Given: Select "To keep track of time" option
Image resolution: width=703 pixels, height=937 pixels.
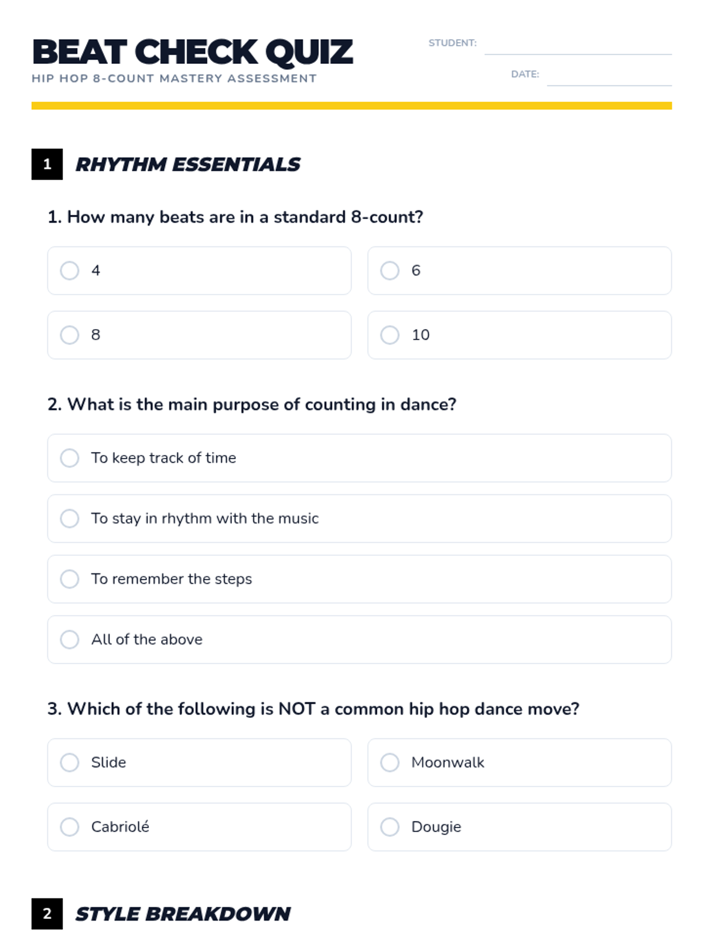Looking at the screenshot, I should [359, 458].
